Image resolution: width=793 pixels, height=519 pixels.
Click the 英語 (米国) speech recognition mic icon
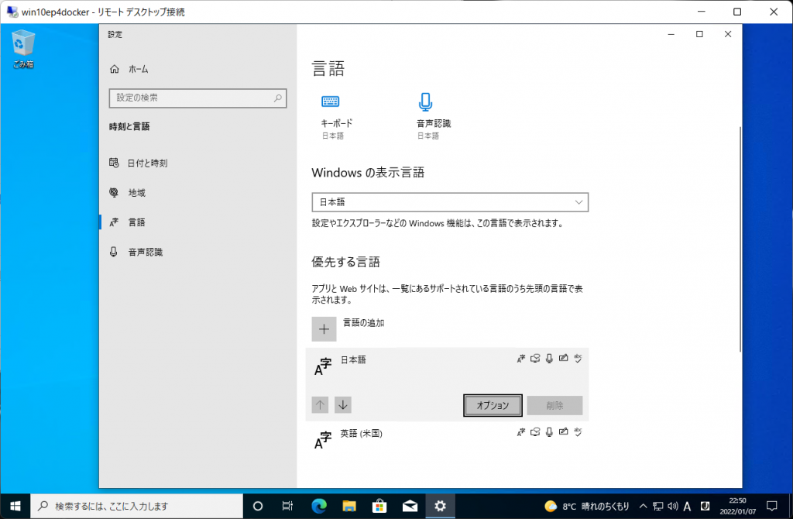pyautogui.click(x=549, y=432)
